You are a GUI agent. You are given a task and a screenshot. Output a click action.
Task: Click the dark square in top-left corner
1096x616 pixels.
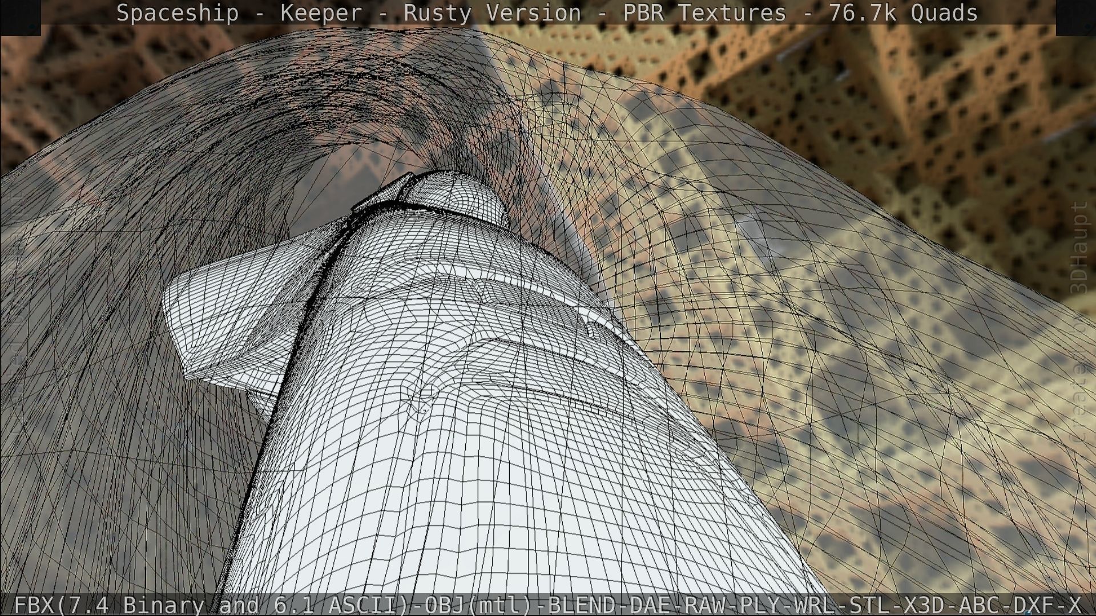click(x=20, y=17)
